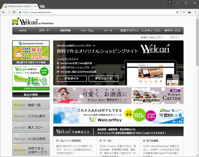Screen dimensions: 199x157
Task: Click the browser Forward arrow
Action: click(x=9, y=12)
